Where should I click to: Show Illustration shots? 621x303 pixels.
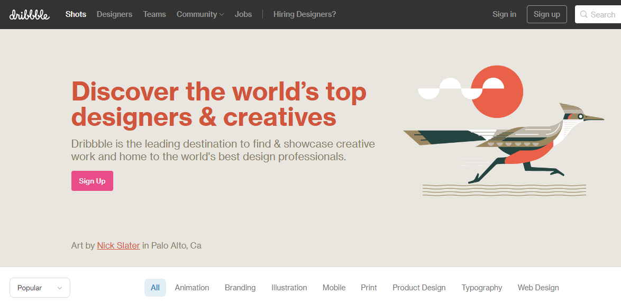click(289, 288)
